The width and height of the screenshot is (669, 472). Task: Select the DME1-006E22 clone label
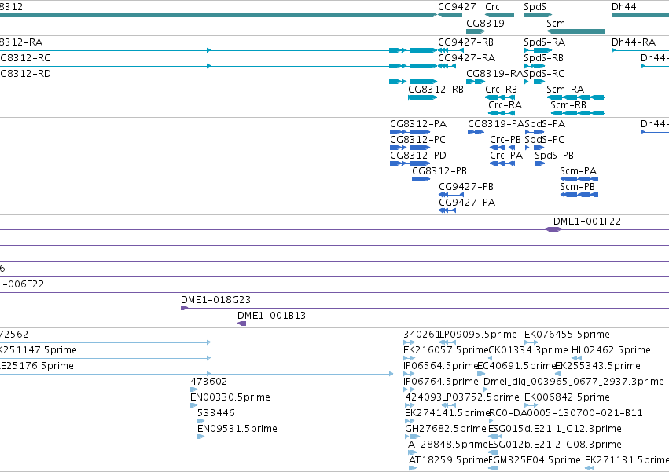pyautogui.click(x=22, y=284)
